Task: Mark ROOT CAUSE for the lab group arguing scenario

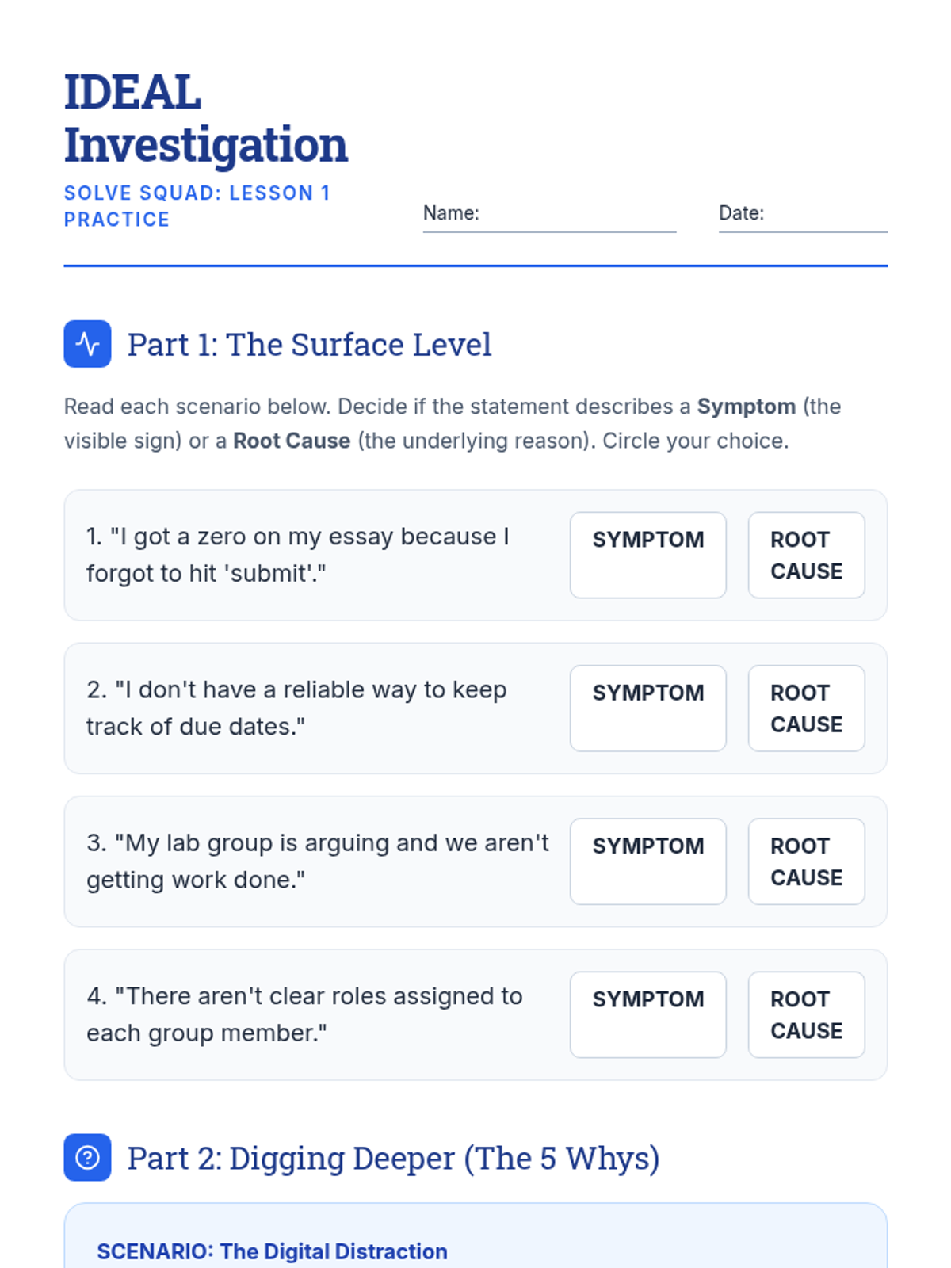Action: coord(806,861)
